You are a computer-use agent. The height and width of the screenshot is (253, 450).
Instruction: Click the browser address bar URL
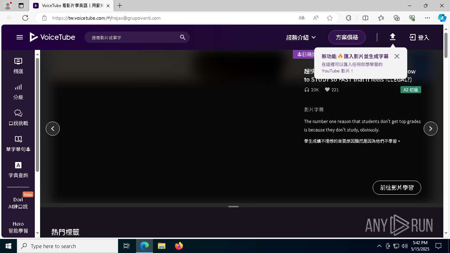point(107,18)
